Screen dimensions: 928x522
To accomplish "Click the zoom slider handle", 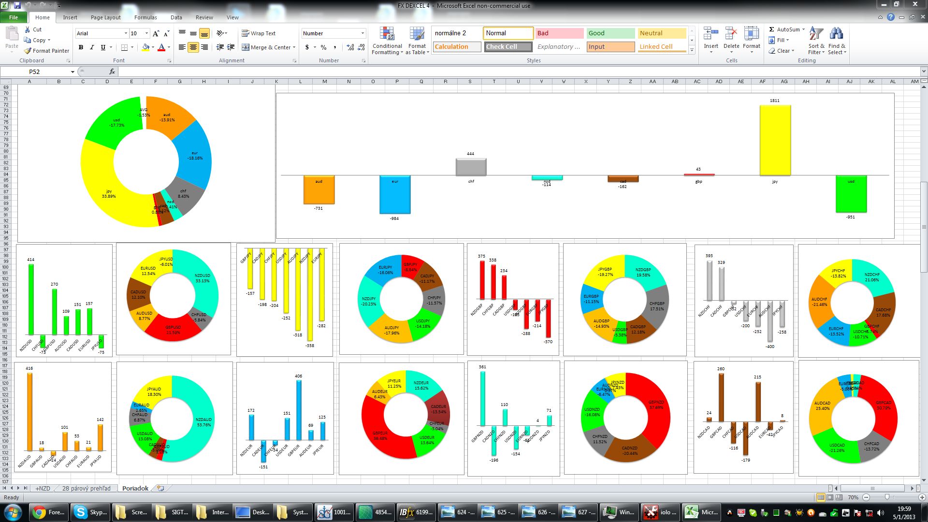I will click(887, 497).
